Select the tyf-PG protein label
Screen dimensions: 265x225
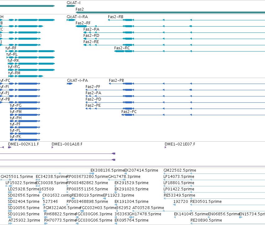click(16, 105)
